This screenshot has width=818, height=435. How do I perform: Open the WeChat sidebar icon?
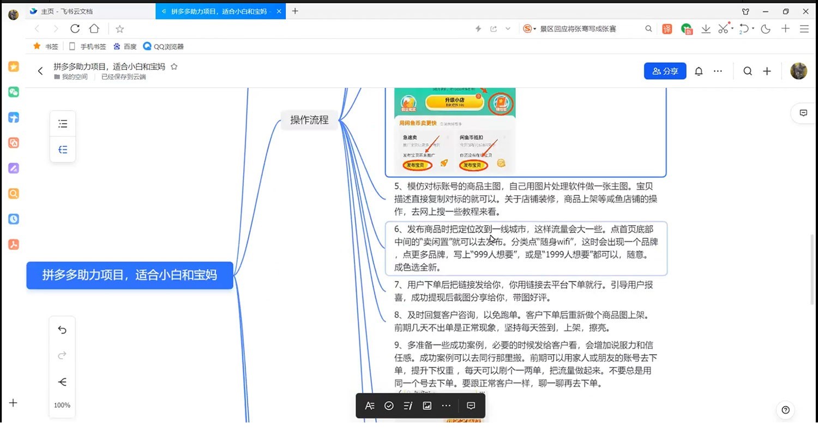(14, 92)
